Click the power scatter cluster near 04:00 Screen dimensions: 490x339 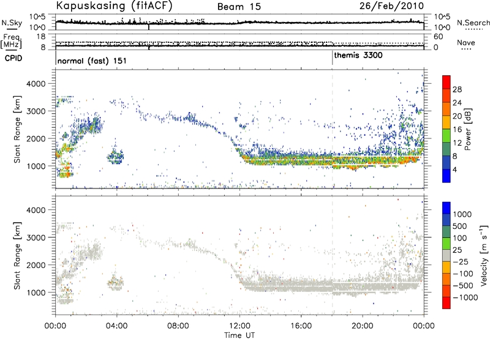pos(115,155)
